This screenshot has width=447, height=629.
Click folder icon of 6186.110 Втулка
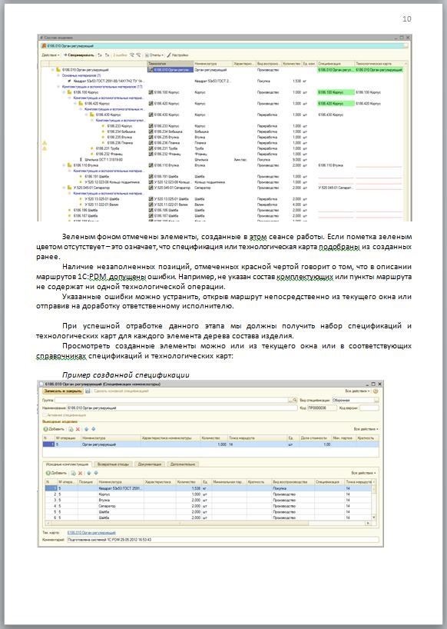click(69, 165)
